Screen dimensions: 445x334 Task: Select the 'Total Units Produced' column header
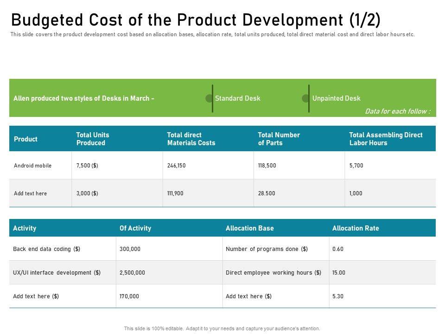coord(93,139)
